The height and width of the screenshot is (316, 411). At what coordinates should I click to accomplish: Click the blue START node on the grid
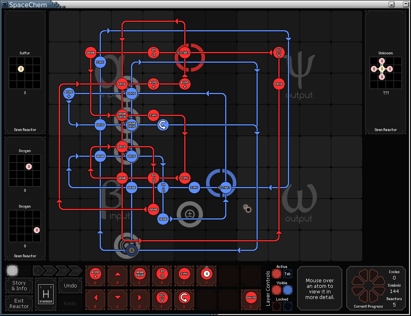[226, 188]
